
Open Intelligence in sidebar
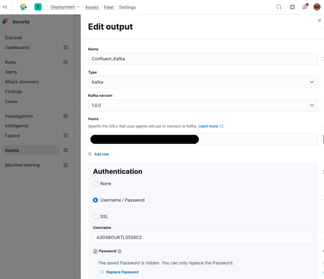pos(17,126)
